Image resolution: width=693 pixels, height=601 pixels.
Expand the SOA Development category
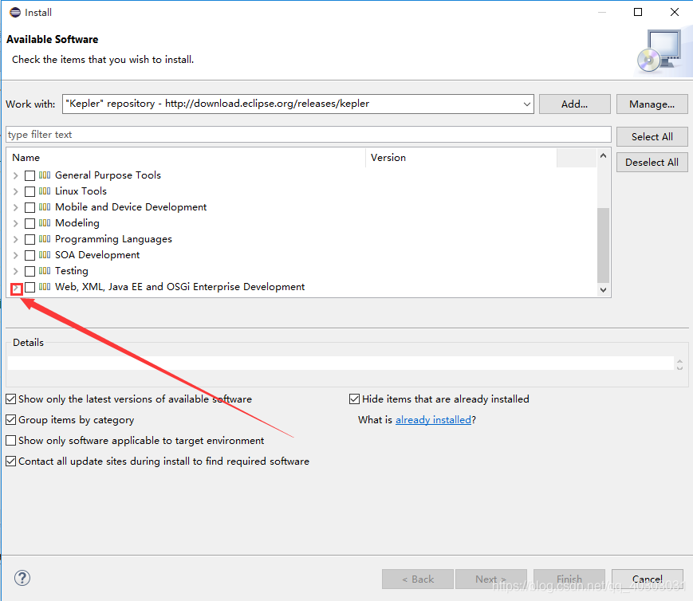[x=15, y=255]
